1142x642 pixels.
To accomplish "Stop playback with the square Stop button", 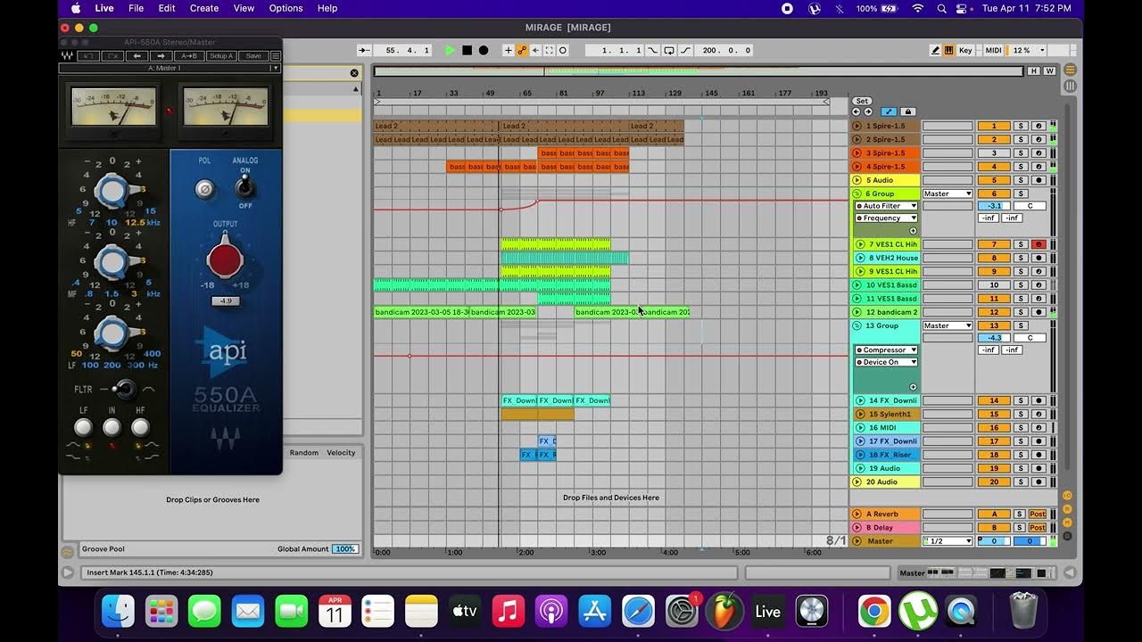I will tap(467, 51).
